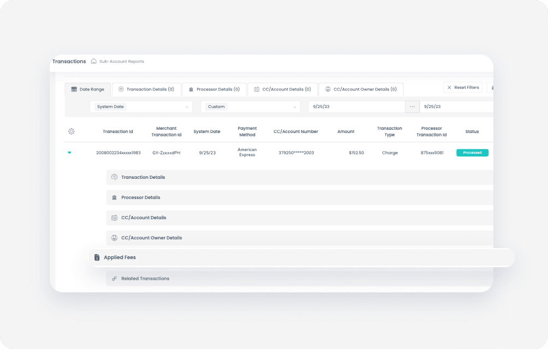Click the Processed status badge
Screen dimensions: 548x349
click(472, 153)
